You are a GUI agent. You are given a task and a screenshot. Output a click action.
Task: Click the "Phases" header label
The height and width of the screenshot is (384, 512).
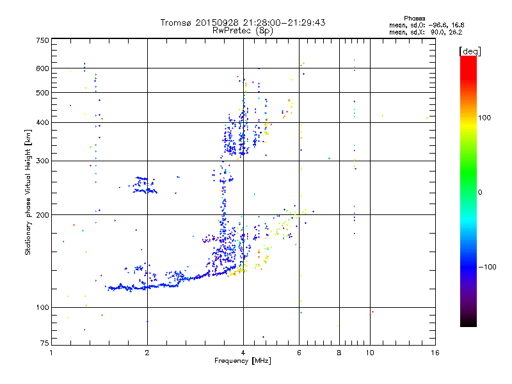click(x=414, y=19)
